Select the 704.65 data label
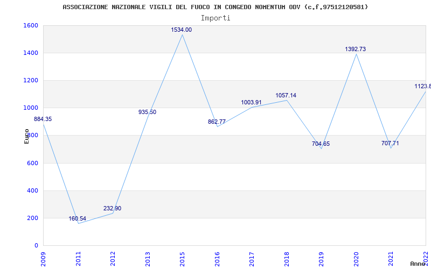 coord(321,144)
